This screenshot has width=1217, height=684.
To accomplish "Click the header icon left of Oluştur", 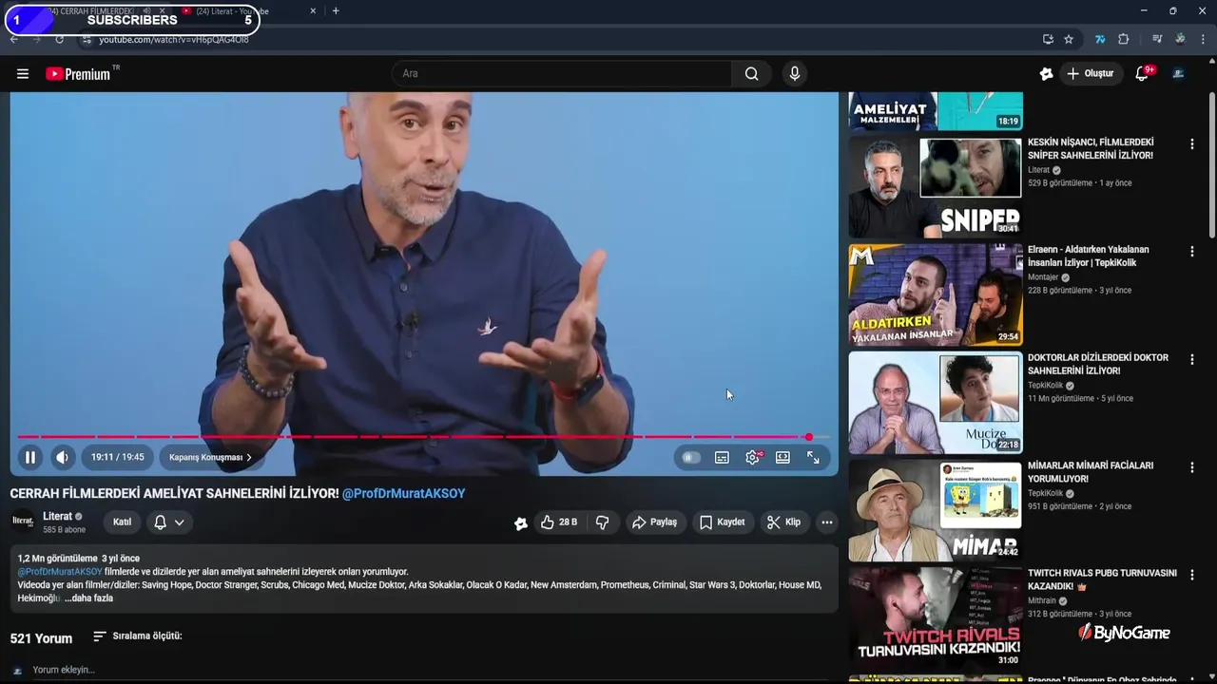I will 1046,73.
